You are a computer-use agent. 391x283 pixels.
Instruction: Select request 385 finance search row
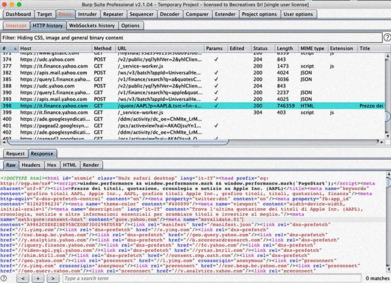tap(193, 79)
